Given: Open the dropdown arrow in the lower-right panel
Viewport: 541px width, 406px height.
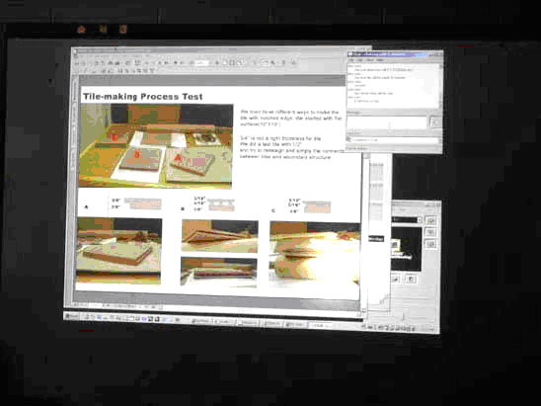Looking at the screenshot, I should pyautogui.click(x=420, y=220).
